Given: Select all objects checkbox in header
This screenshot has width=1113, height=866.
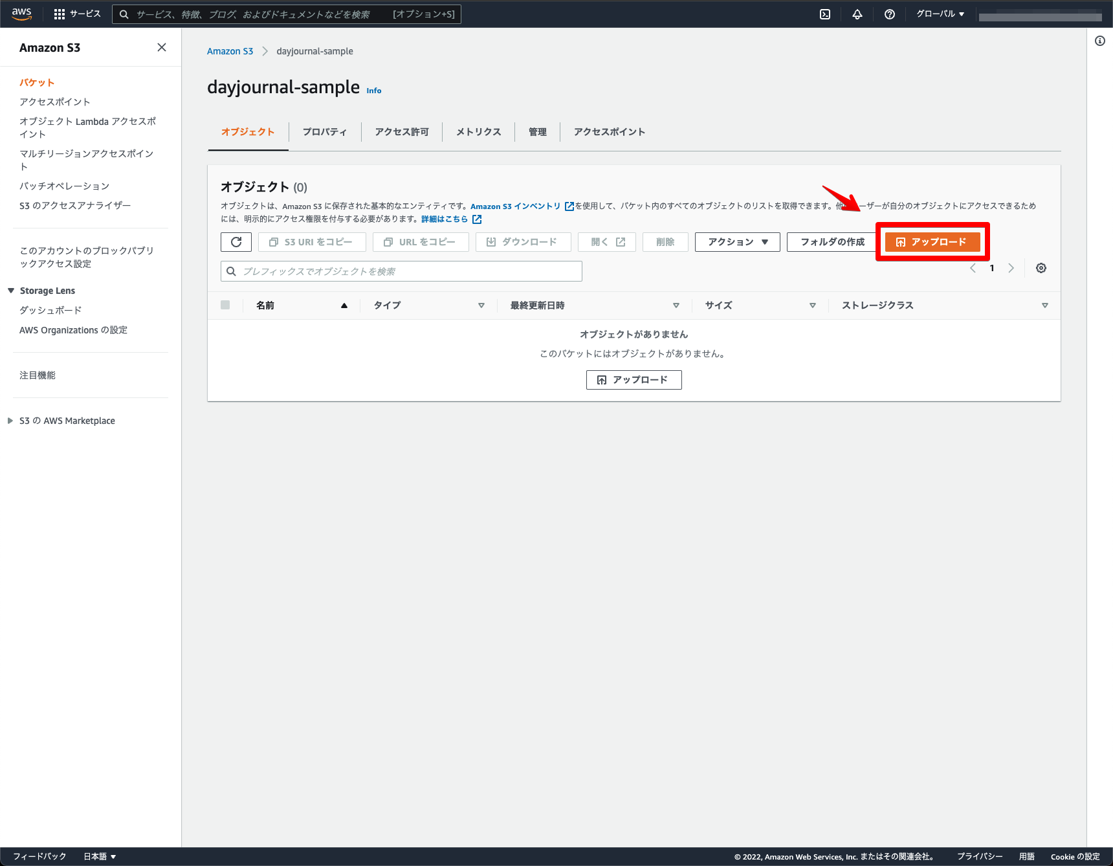Looking at the screenshot, I should tap(225, 305).
